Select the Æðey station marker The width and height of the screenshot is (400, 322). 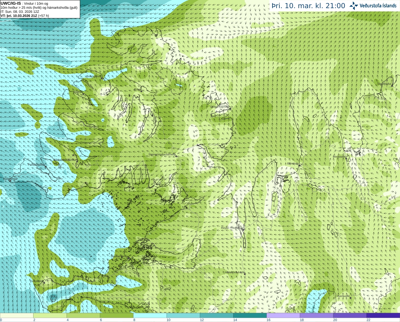[x=141, y=91]
